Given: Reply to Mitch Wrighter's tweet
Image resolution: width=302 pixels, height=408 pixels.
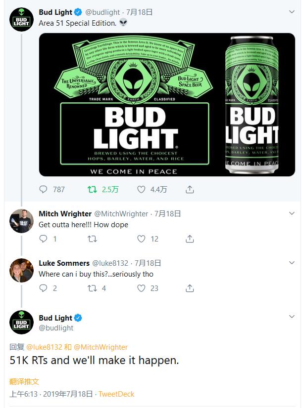Looking at the screenshot, I should pyautogui.click(x=44, y=239).
